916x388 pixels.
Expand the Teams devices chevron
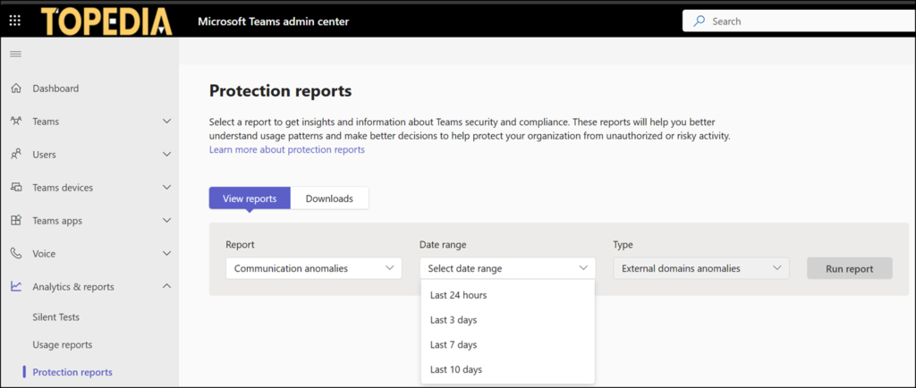pyautogui.click(x=166, y=188)
